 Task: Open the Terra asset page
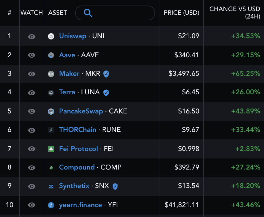[67, 92]
